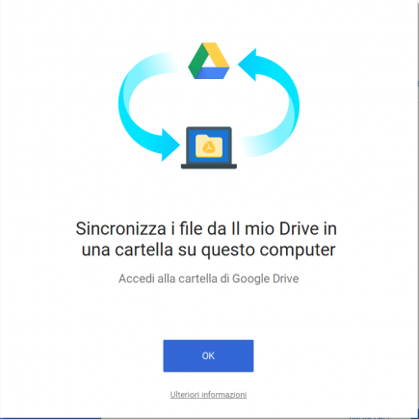Click the Google Drive logo
This screenshot has width=419, height=419.
click(x=209, y=61)
